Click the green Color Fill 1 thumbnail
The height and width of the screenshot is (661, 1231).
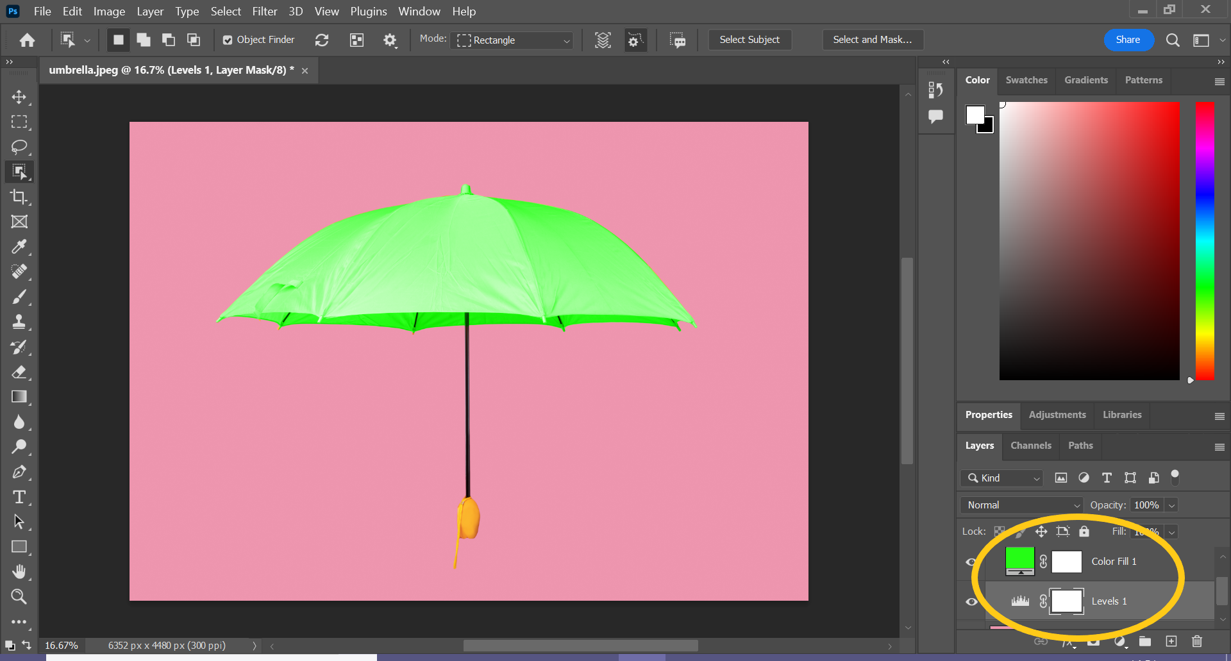tap(1019, 561)
